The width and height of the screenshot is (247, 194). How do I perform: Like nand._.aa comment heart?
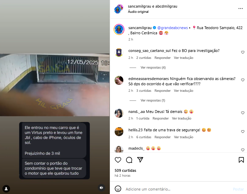click(242, 113)
